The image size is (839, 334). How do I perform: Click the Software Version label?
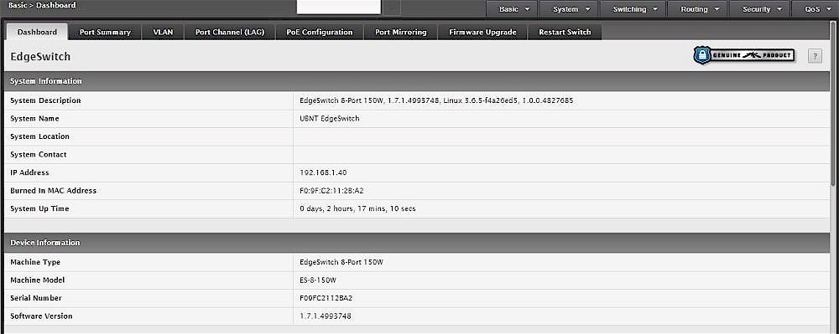41,316
